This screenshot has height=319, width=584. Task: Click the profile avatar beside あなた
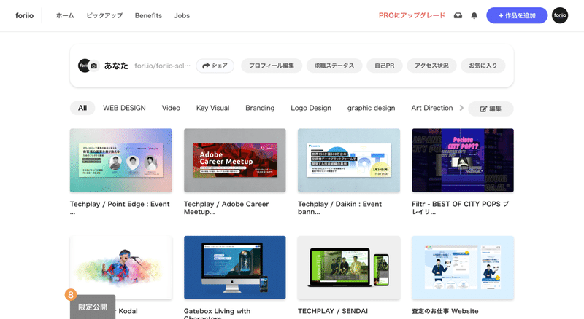coord(84,66)
